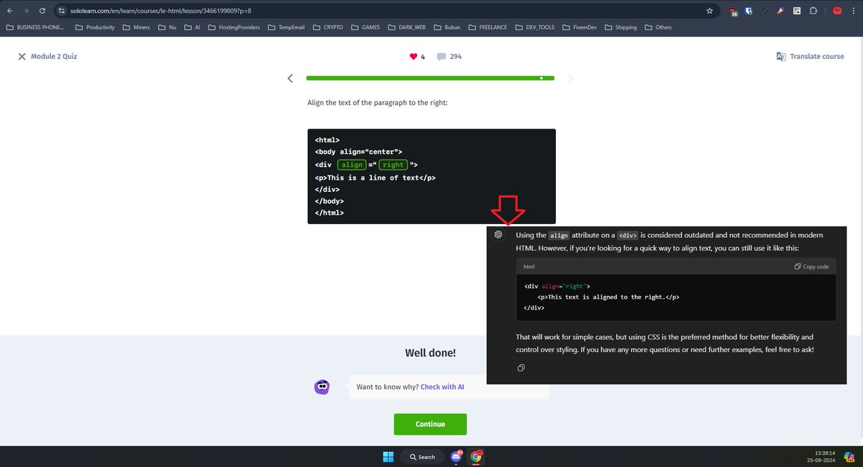Click Translate course
863x467 pixels.
point(810,56)
